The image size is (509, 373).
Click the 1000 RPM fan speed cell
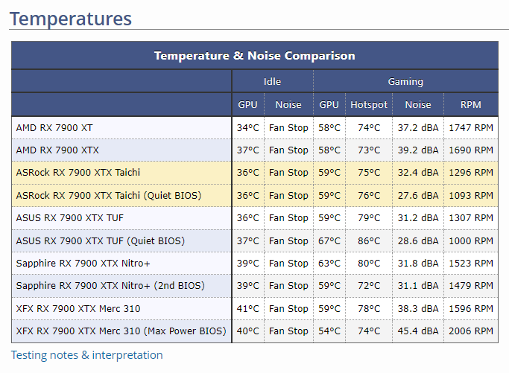470,240
